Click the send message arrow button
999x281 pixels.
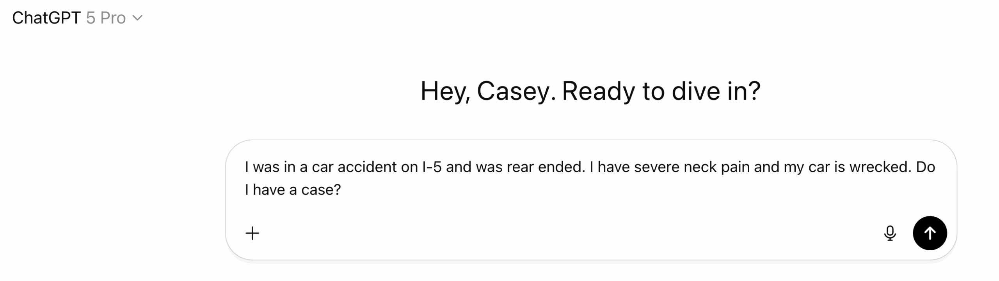(929, 233)
